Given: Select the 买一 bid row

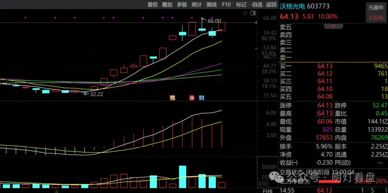Looking at the screenshot, I should (333, 66).
